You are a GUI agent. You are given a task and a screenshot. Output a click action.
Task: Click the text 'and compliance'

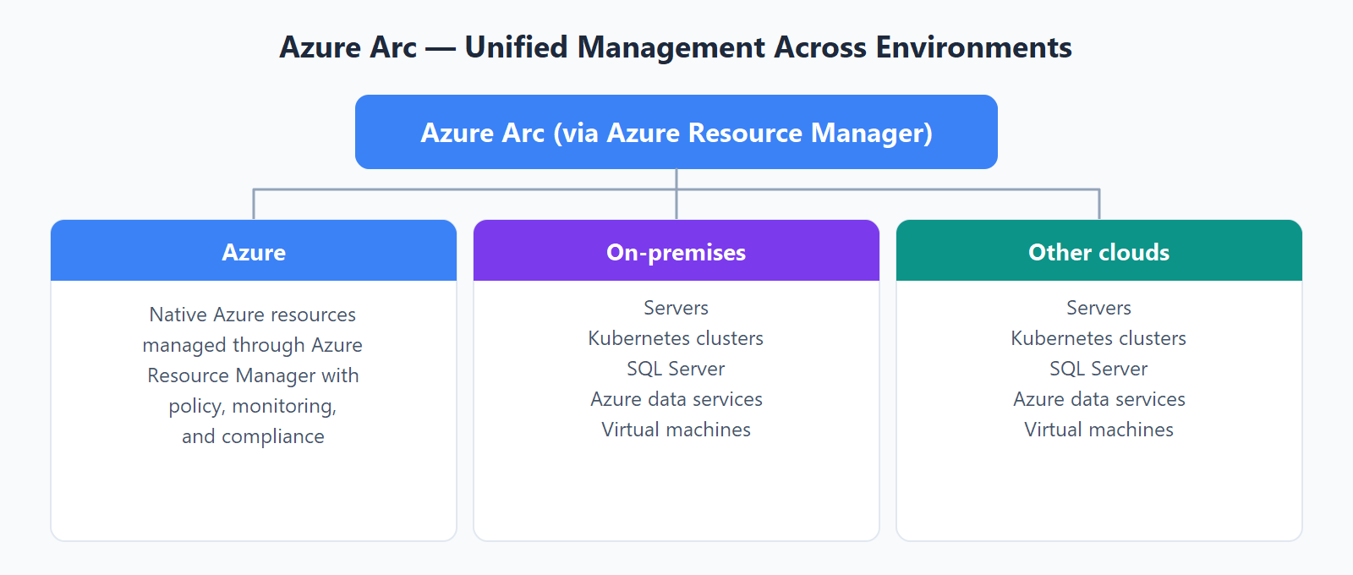tap(253, 436)
